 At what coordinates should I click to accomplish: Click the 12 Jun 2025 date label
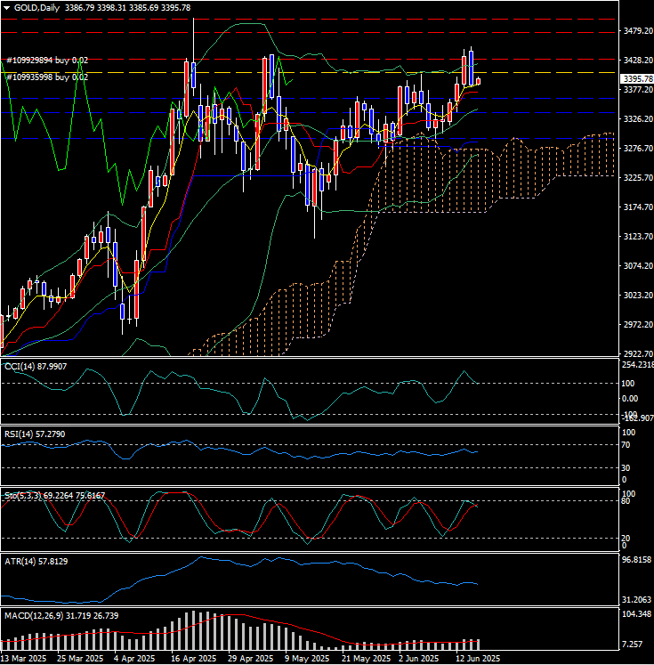[478, 659]
